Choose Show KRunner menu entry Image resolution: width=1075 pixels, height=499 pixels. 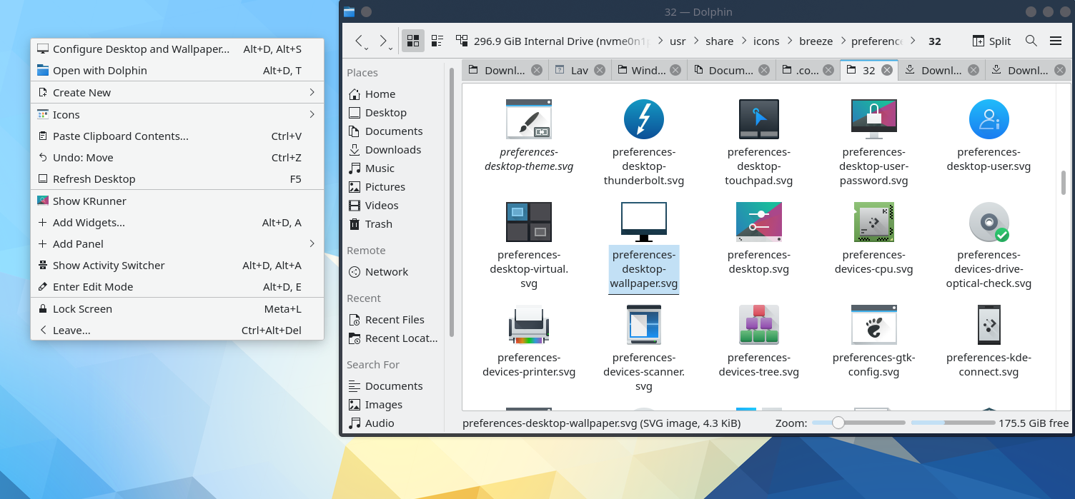click(177, 201)
